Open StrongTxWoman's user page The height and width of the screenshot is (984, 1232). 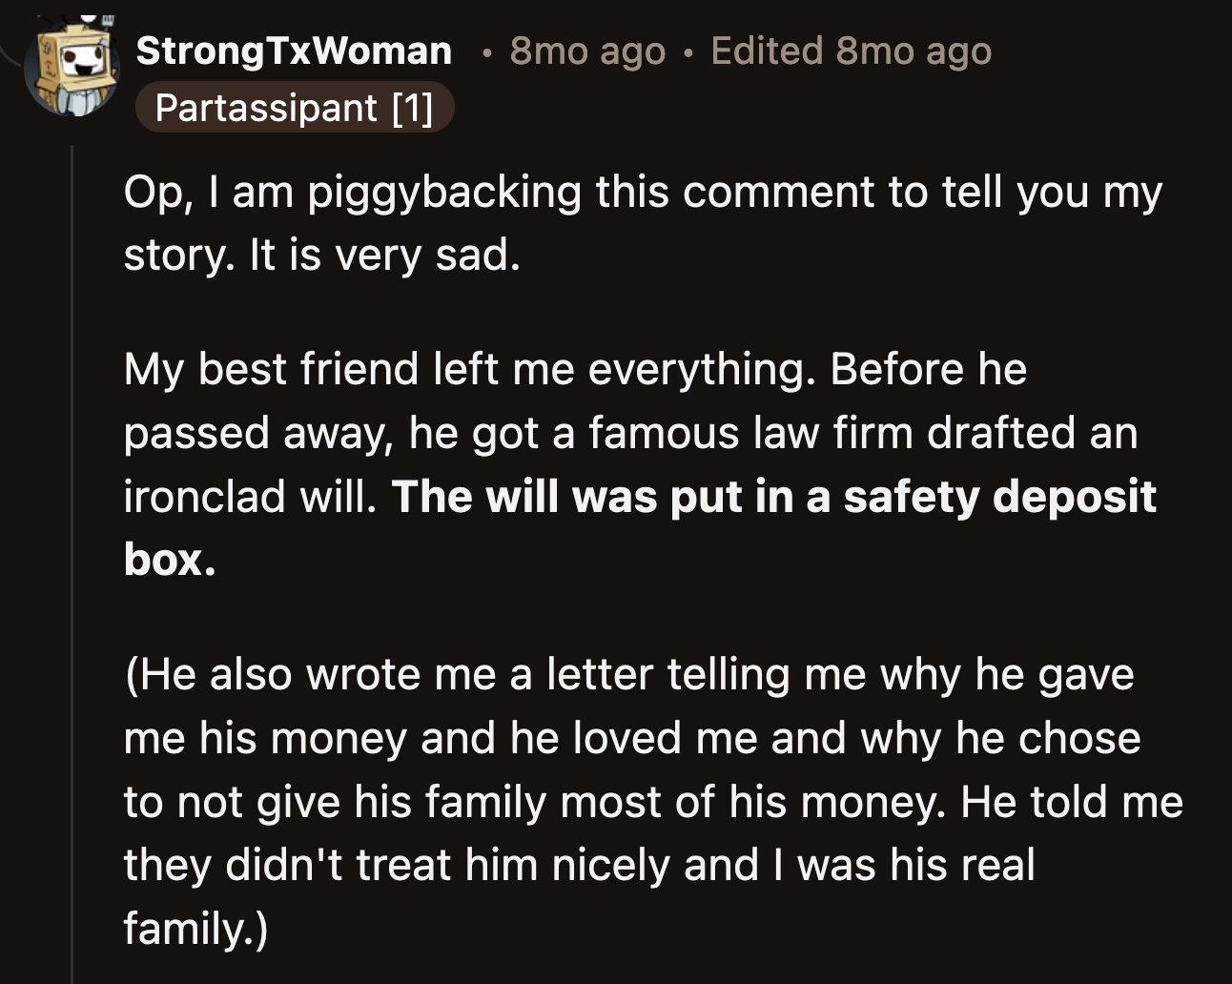(x=294, y=51)
